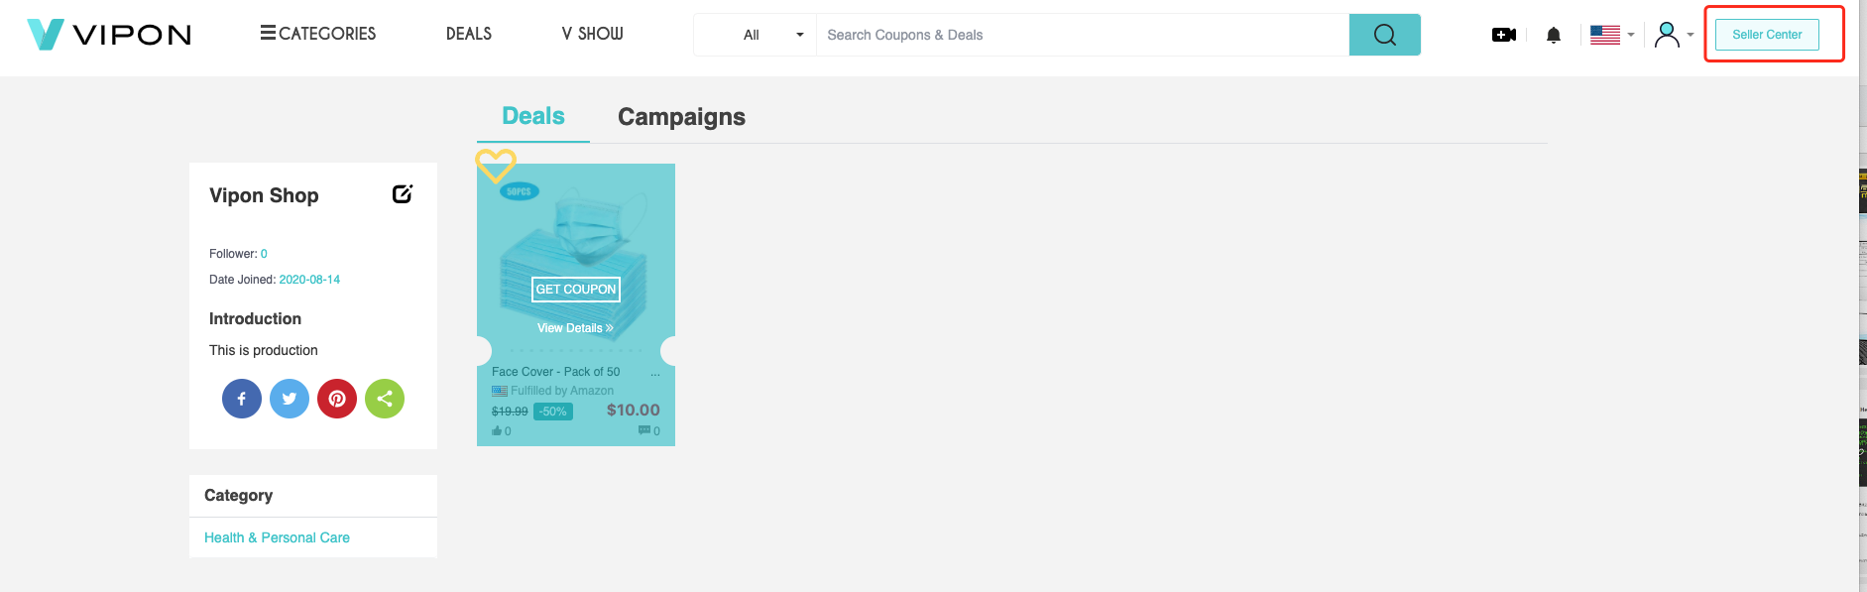Like the deal with thumbs-up icon
Image resolution: width=1867 pixels, height=592 pixels.
[x=497, y=431]
